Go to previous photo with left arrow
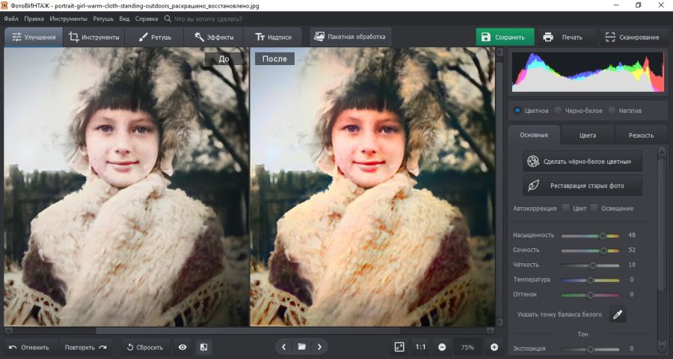This screenshot has height=359, width=673. (283, 347)
